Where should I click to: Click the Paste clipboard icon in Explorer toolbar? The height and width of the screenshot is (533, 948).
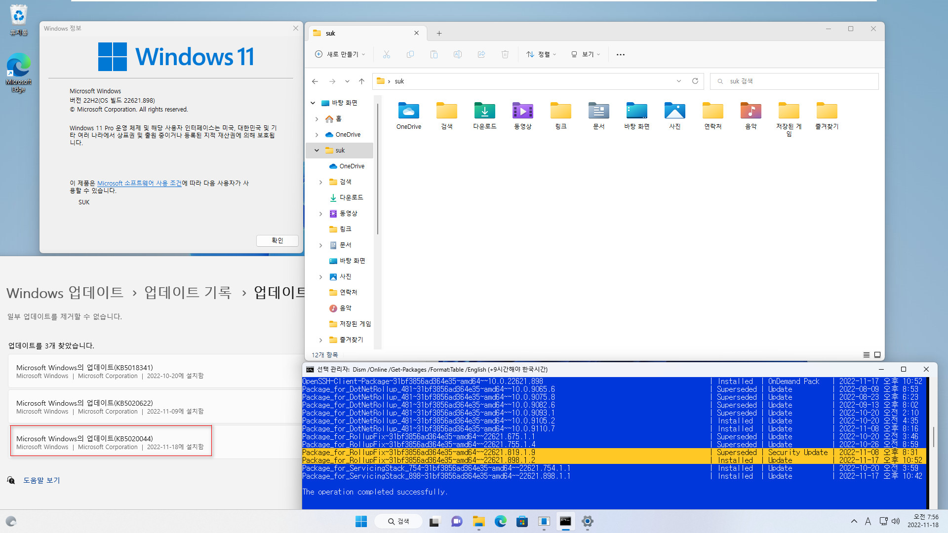point(434,54)
